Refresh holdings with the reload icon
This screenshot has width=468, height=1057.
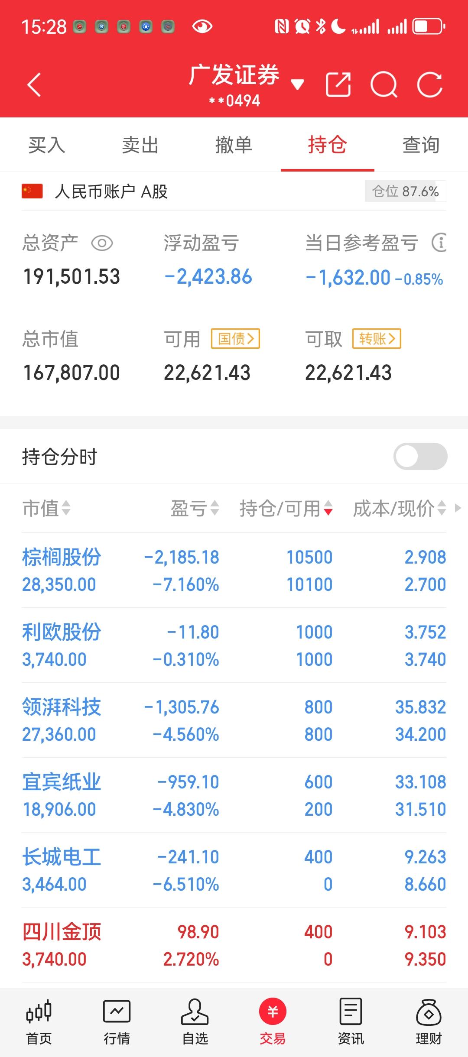(430, 84)
